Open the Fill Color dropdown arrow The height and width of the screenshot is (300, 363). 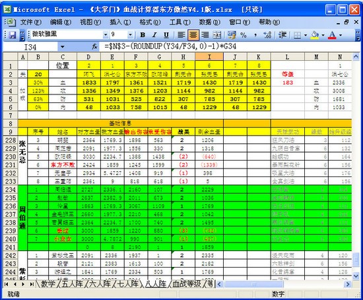323,35
